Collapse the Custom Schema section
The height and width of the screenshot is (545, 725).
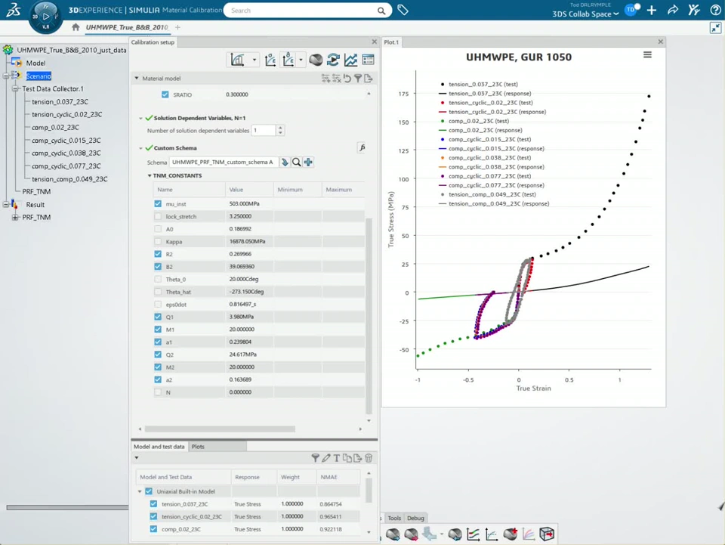[140, 148]
